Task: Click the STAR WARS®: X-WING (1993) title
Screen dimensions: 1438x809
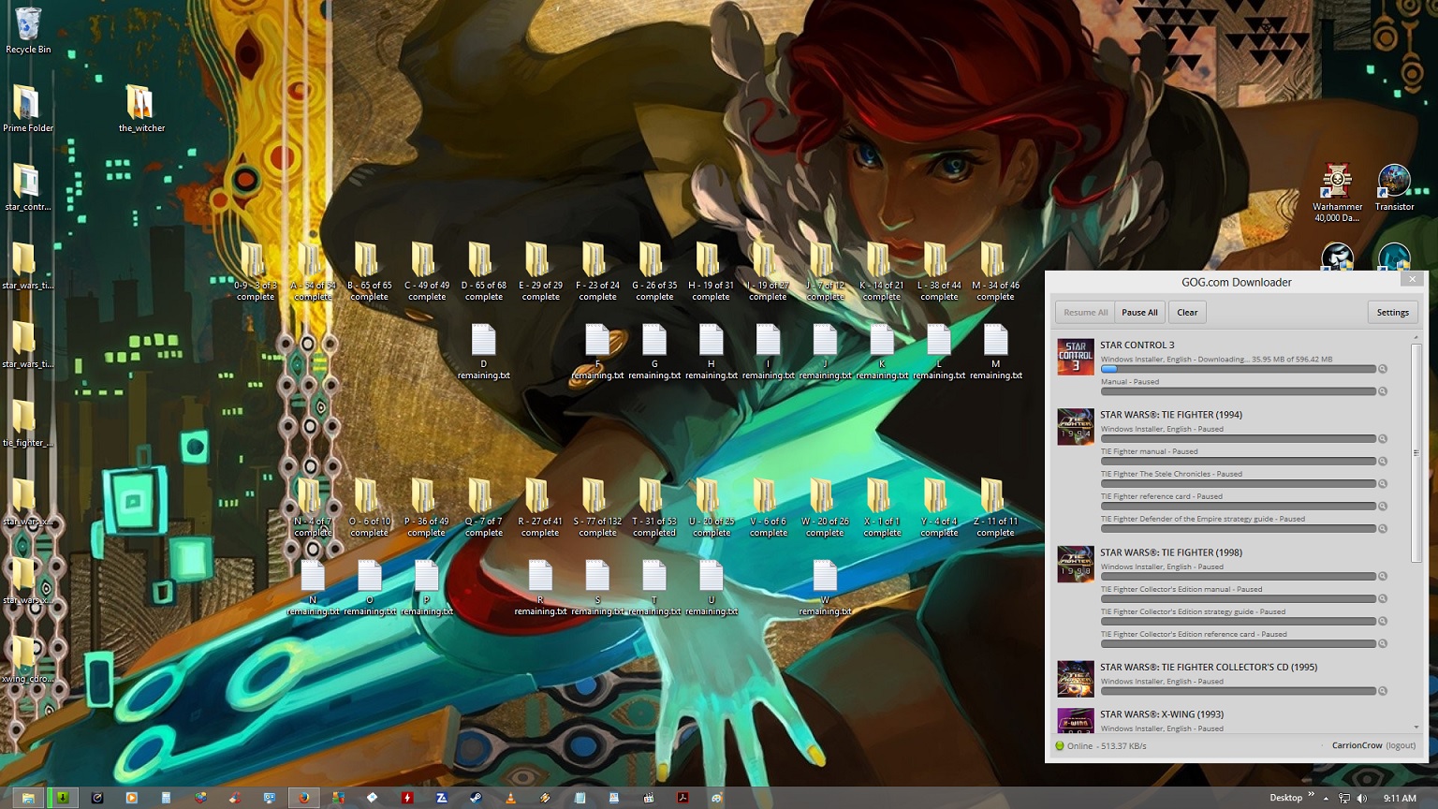Action: coord(1162,714)
